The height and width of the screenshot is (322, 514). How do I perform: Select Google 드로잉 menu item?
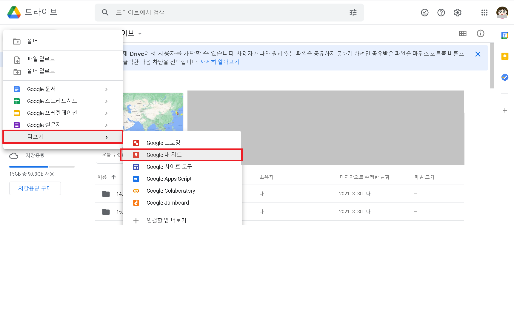[182, 143]
